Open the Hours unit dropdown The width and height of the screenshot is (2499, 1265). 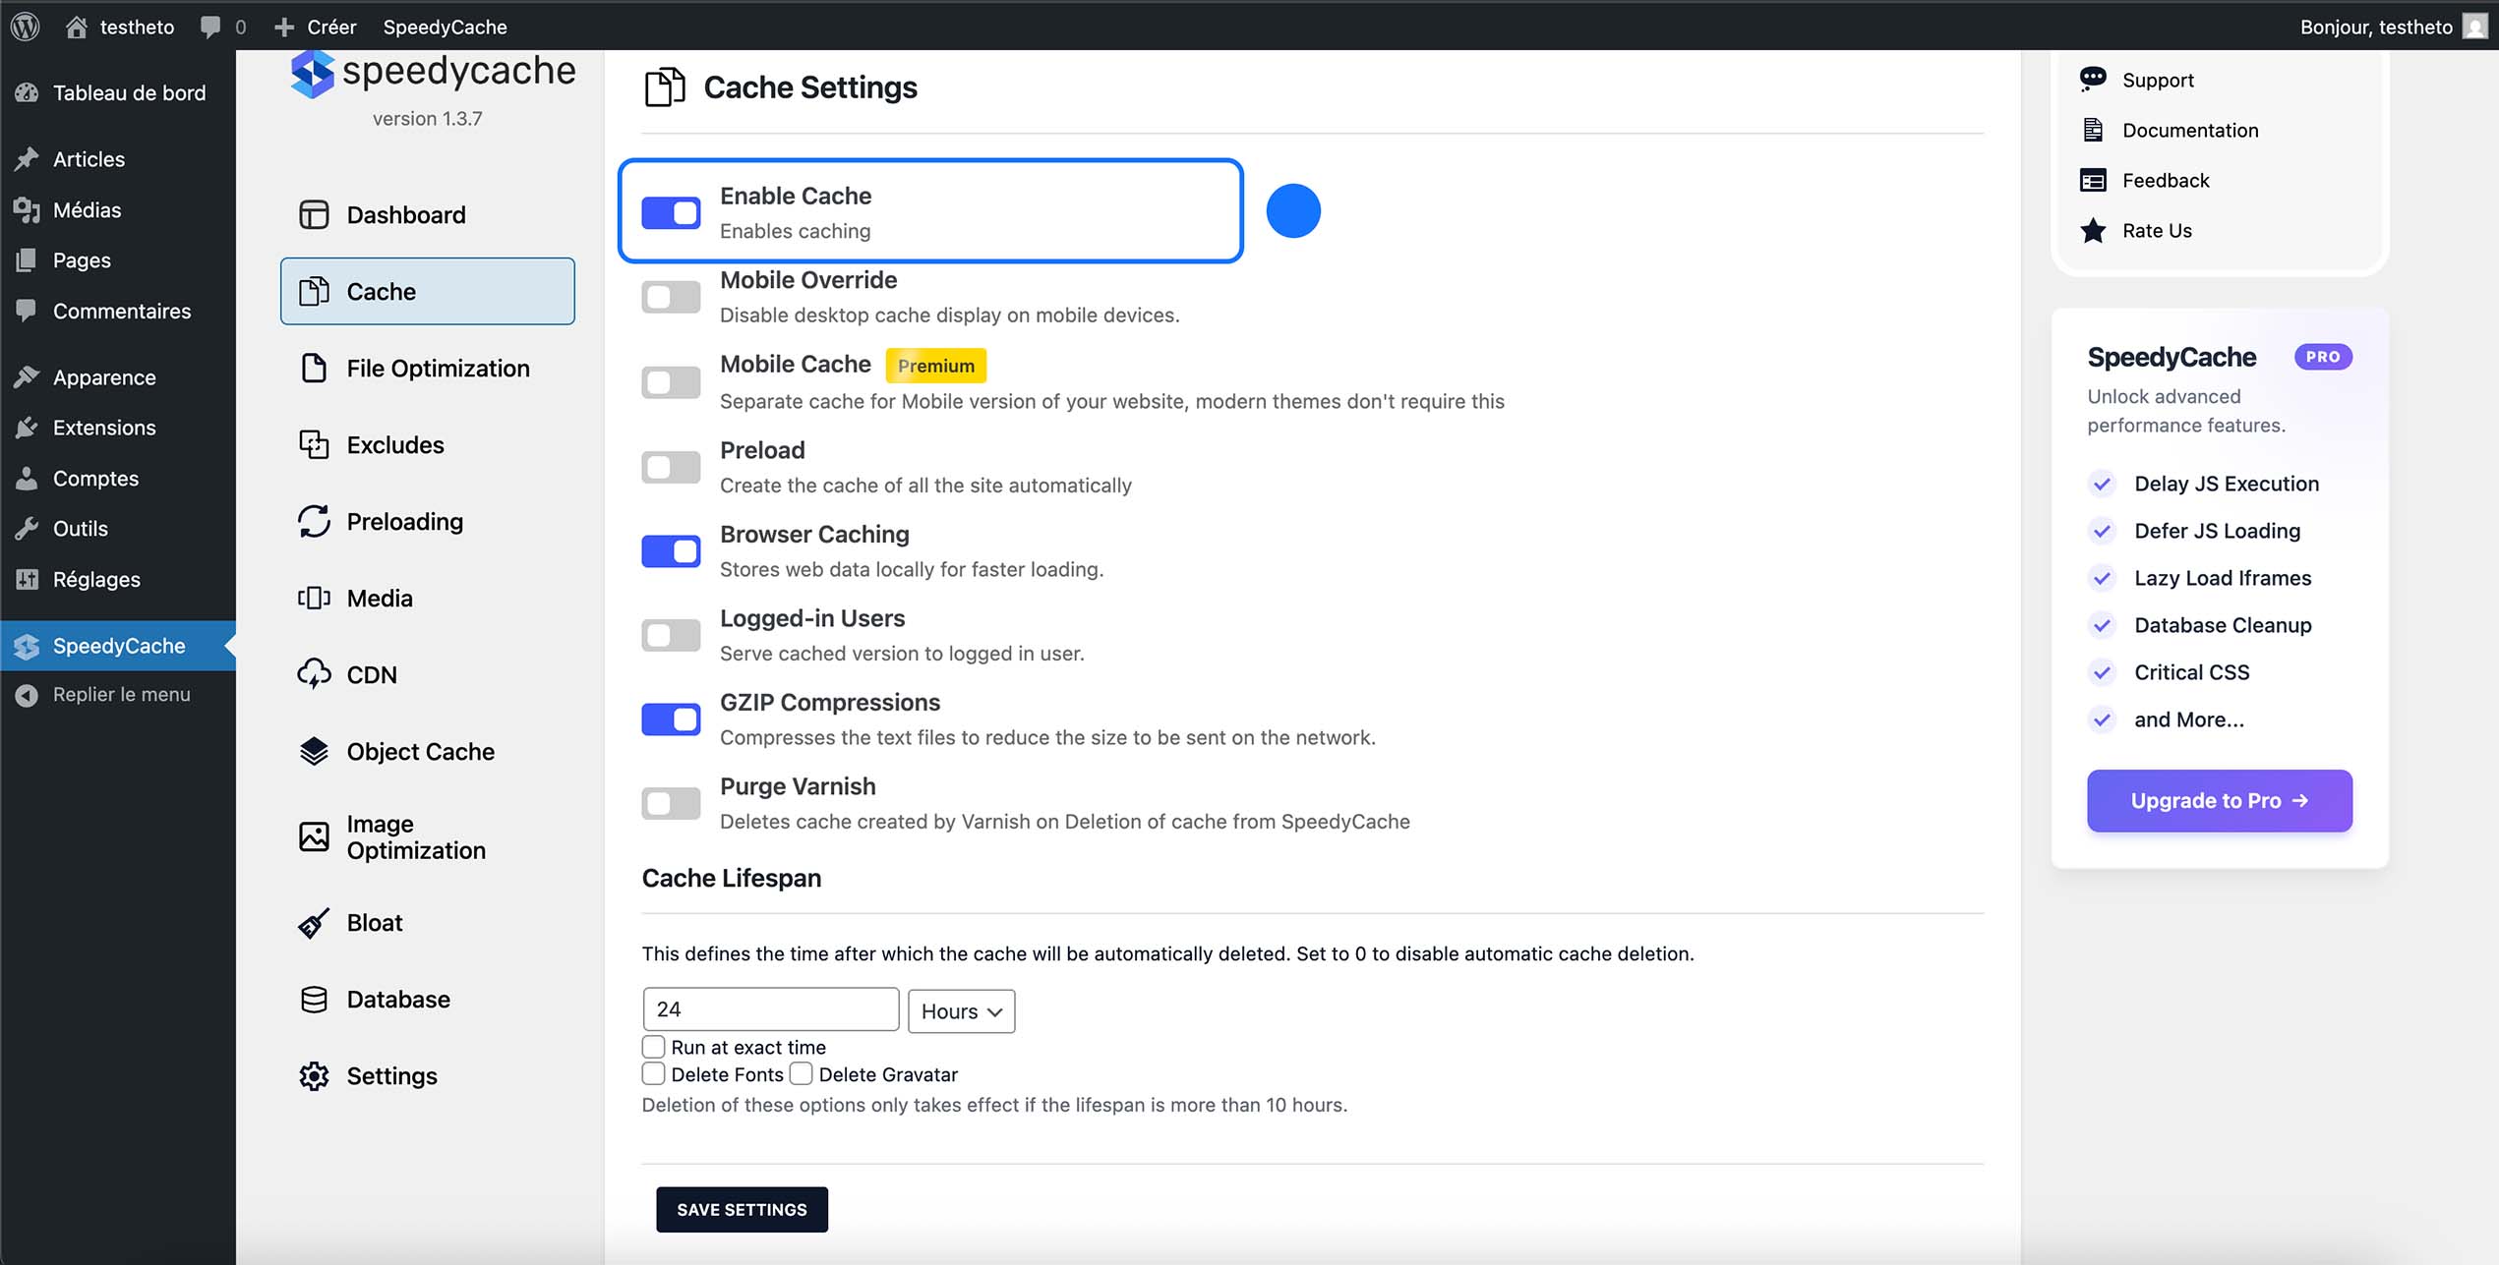[x=961, y=1011]
